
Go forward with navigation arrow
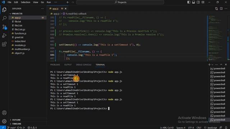73,2
